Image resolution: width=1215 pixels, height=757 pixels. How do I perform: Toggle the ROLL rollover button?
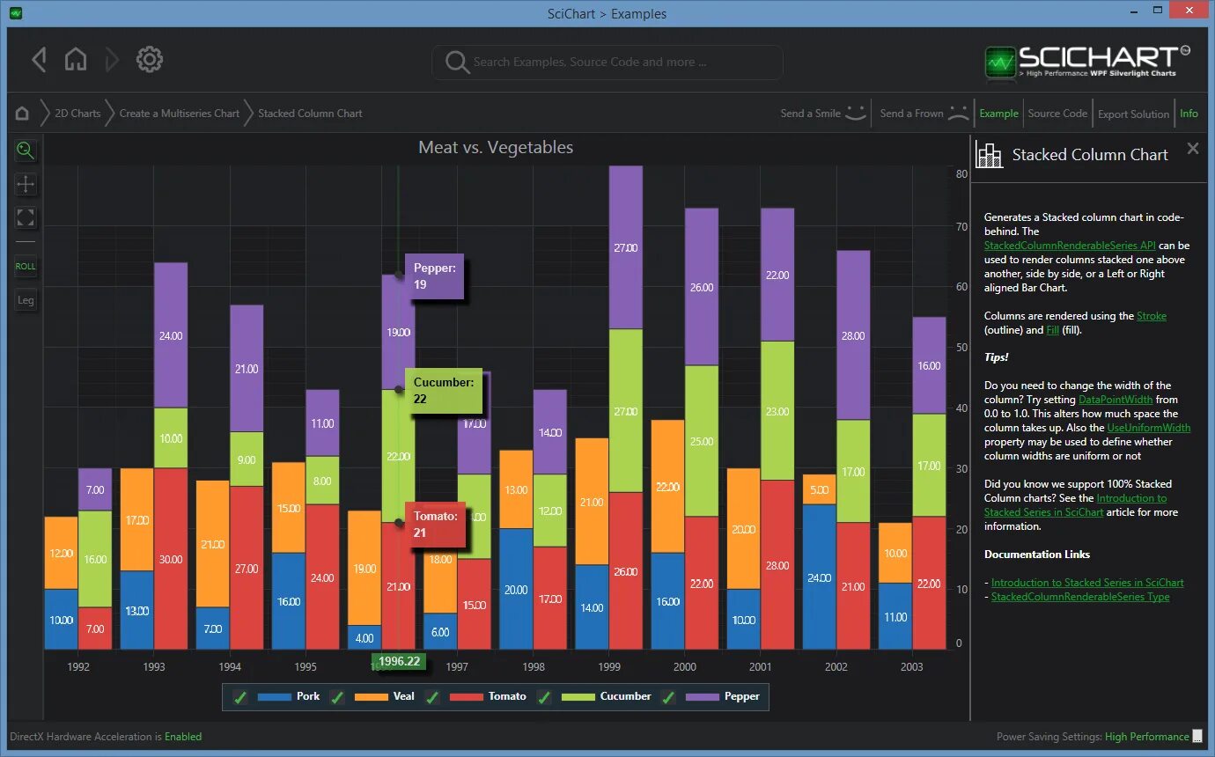point(26,266)
